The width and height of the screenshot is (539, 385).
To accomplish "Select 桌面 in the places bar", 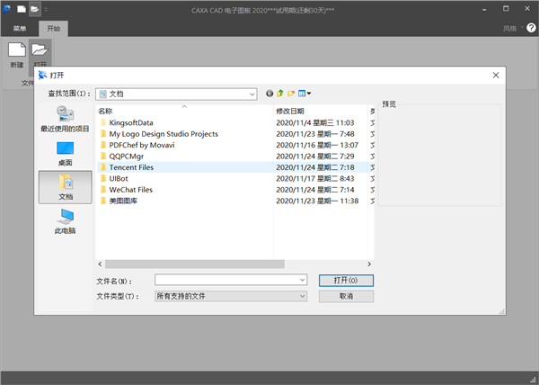I will tap(65, 154).
